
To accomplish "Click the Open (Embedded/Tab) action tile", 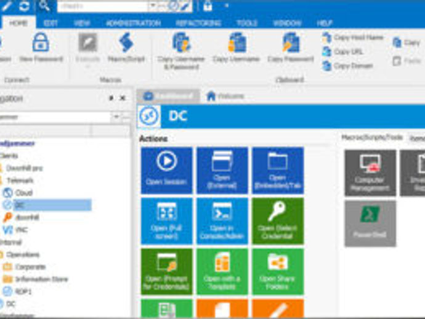I will 278,171.
